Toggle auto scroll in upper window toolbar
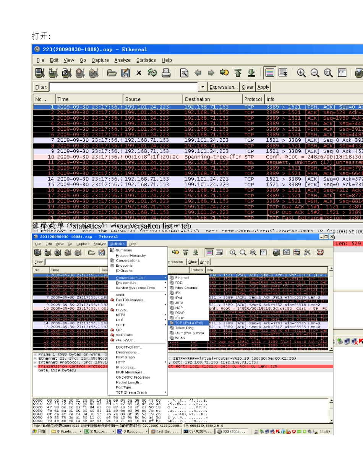The width and height of the screenshot is (363, 470). click(283, 73)
